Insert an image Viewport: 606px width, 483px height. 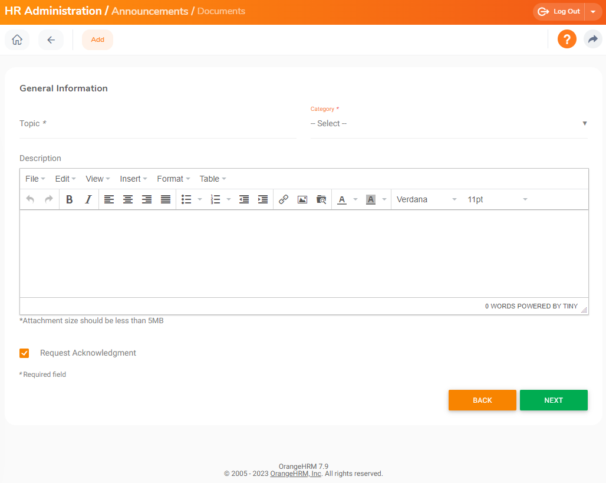(x=302, y=199)
